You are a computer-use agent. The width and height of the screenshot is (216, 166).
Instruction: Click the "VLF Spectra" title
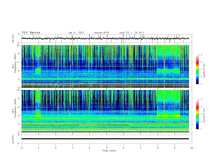(x=31, y=33)
